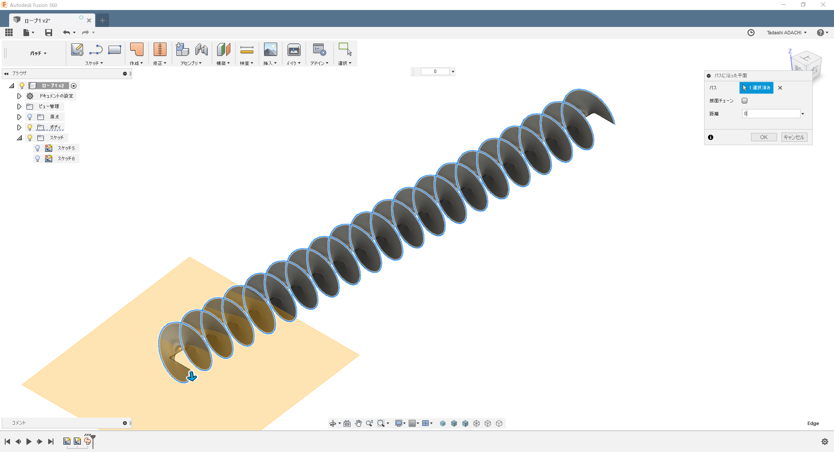The width and height of the screenshot is (834, 452).
Task: Click the 選択 selection tool icon
Action: (x=345, y=49)
